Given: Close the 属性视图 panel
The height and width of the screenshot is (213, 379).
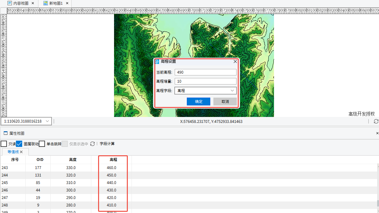Looking at the screenshot, I should point(377,133).
